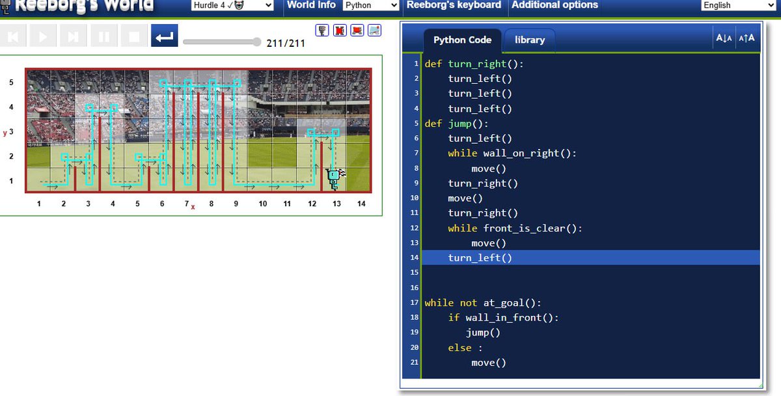Image resolution: width=781 pixels, height=396 pixels.
Task: Click the 211/211 step counter
Action: click(x=286, y=44)
